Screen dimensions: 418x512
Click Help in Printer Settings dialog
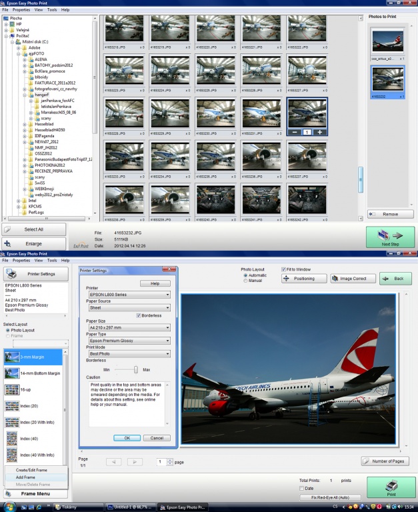tap(155, 283)
